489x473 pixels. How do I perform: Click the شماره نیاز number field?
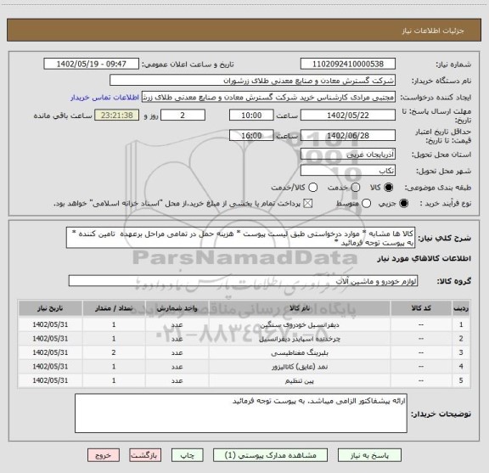[348, 64]
